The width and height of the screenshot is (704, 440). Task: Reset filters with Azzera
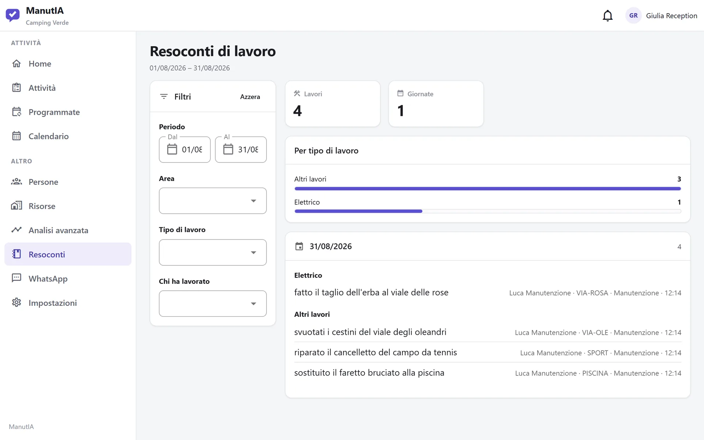250,97
